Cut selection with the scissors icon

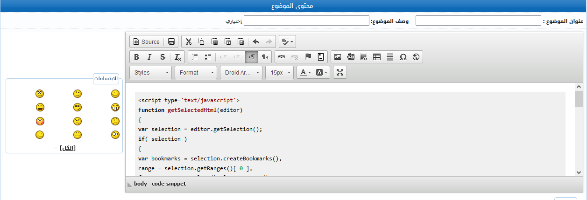click(188, 41)
